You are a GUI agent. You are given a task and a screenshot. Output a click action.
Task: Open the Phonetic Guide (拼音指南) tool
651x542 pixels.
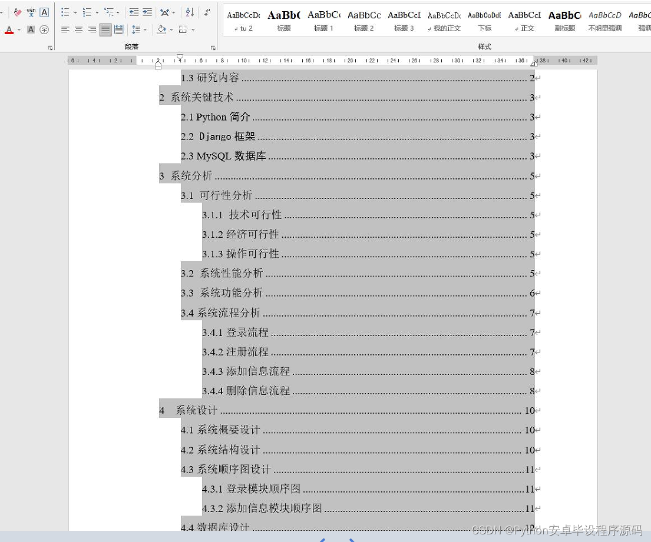tap(30, 11)
